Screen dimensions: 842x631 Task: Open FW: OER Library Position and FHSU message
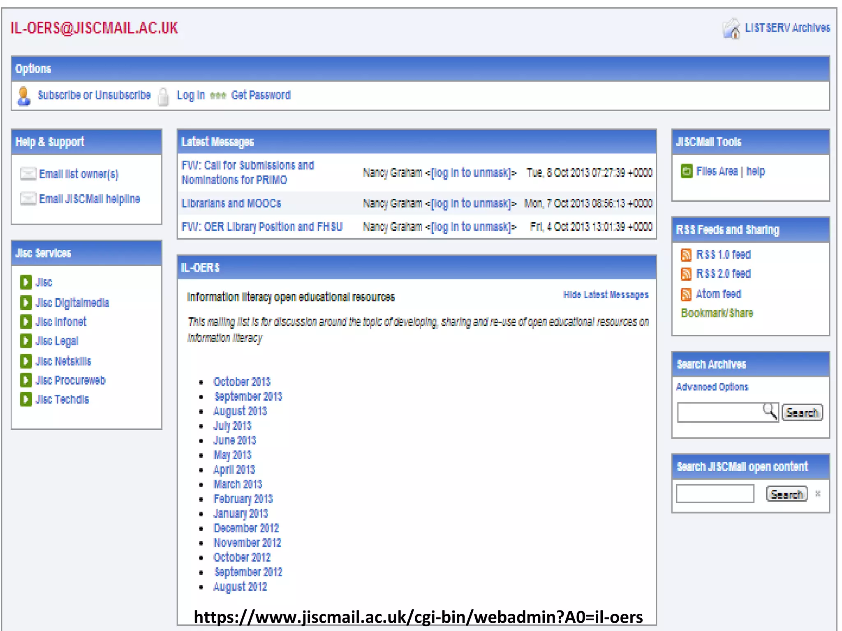tap(262, 227)
